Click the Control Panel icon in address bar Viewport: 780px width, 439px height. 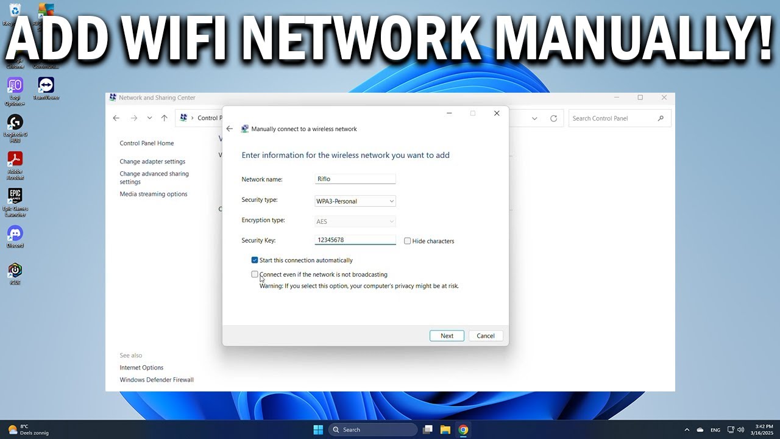click(183, 118)
